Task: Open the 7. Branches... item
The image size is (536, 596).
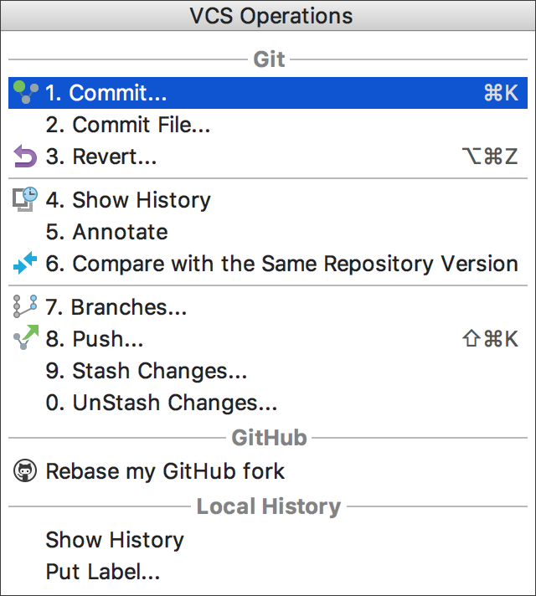Action: (x=268, y=306)
